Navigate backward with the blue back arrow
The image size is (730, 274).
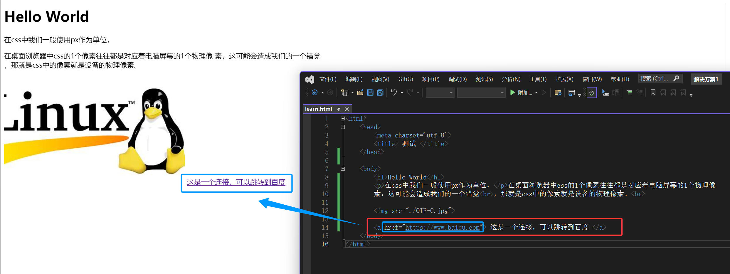314,93
